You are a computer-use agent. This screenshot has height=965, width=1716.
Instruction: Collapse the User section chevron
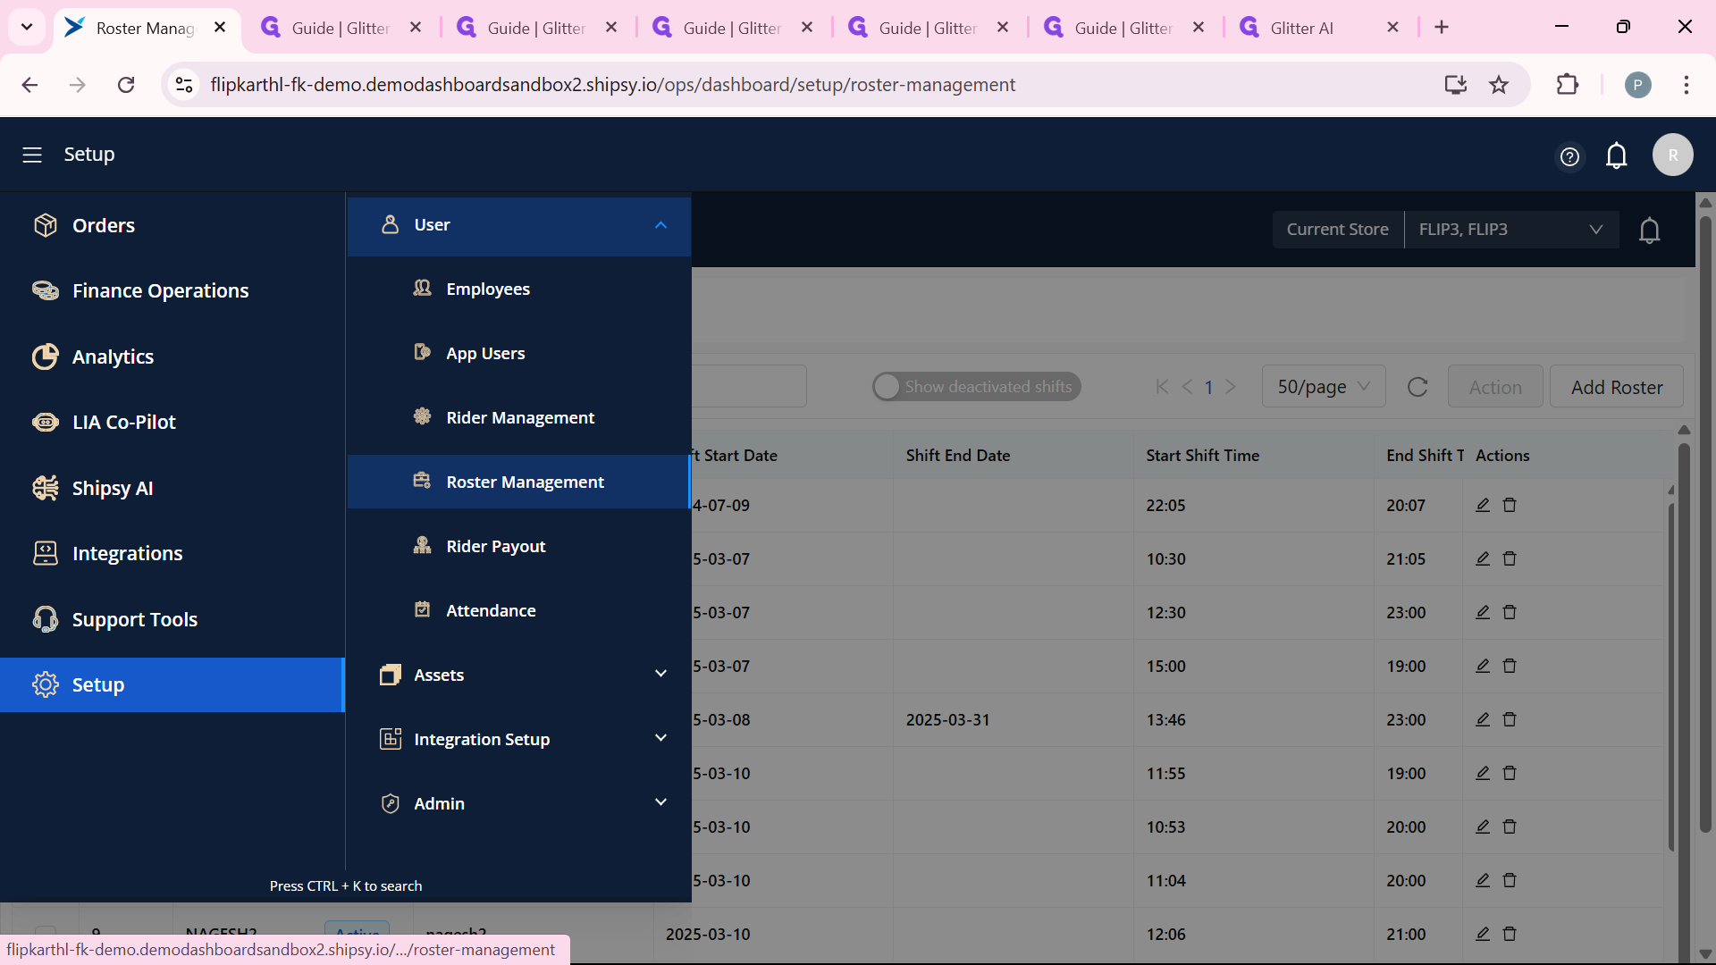pos(660,225)
